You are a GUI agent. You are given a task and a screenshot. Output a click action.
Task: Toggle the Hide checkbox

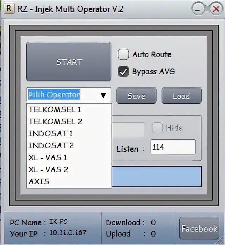[157, 128]
